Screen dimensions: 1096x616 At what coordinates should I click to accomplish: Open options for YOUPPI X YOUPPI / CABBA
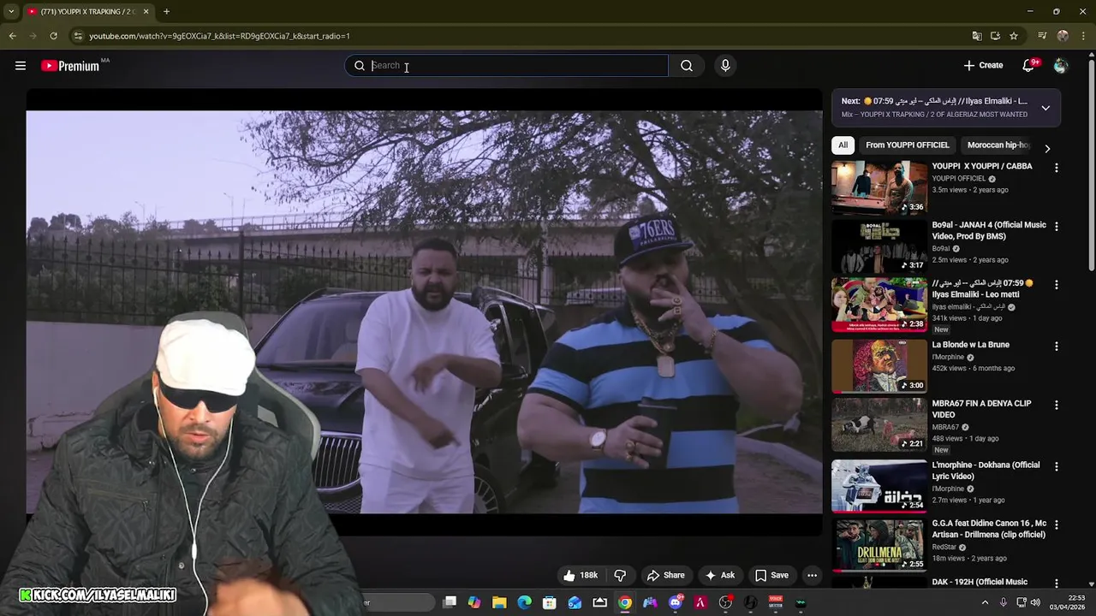click(1057, 169)
